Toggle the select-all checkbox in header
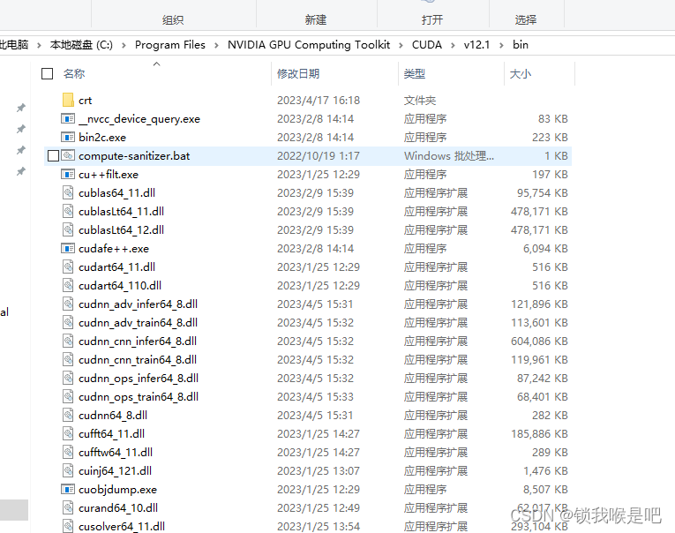 pos(48,73)
